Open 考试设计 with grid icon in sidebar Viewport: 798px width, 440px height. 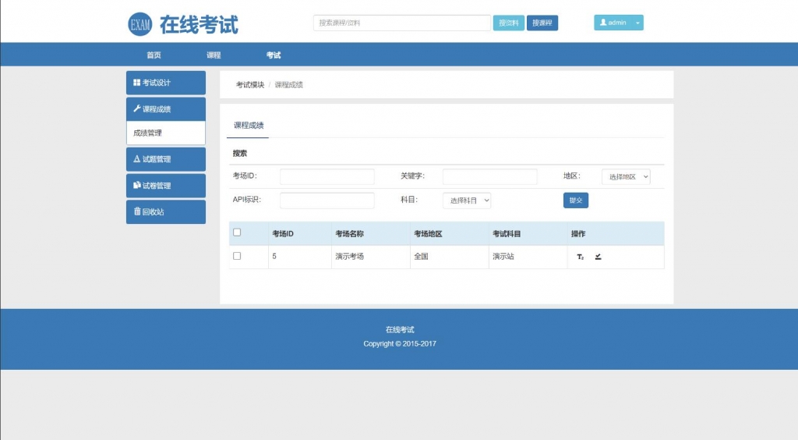click(165, 83)
